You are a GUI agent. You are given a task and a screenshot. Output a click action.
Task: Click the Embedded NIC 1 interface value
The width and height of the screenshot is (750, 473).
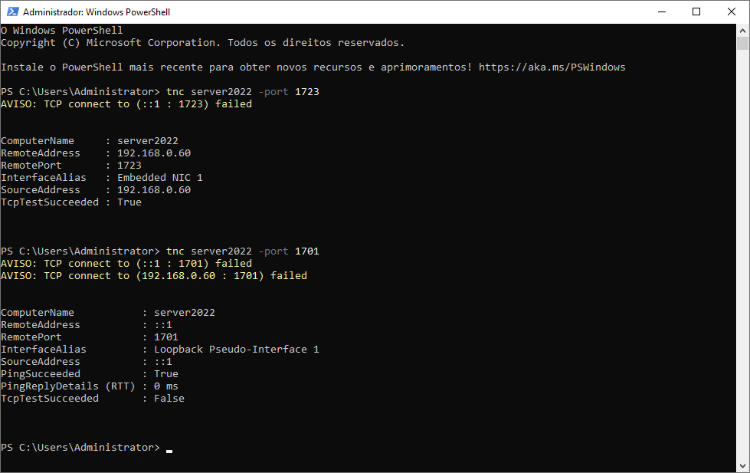click(160, 178)
